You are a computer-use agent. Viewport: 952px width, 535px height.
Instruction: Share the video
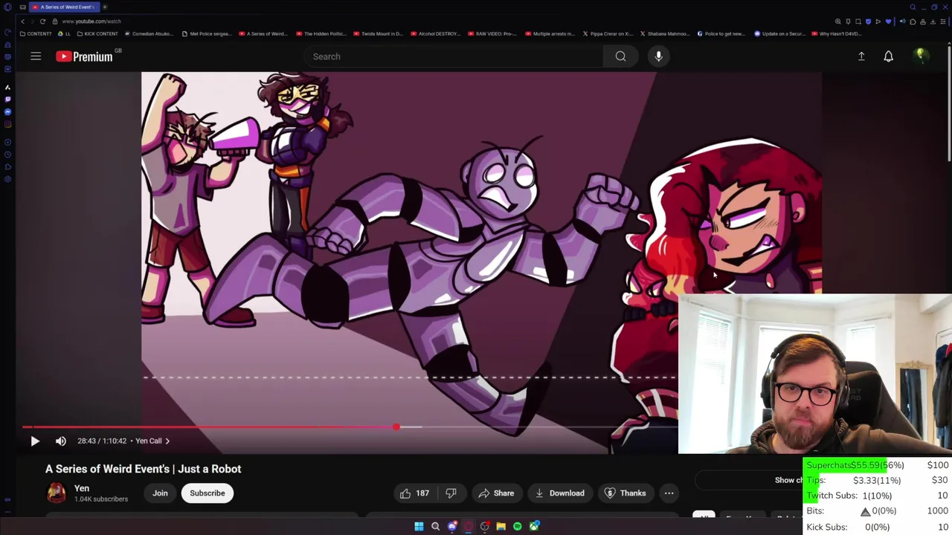point(496,493)
